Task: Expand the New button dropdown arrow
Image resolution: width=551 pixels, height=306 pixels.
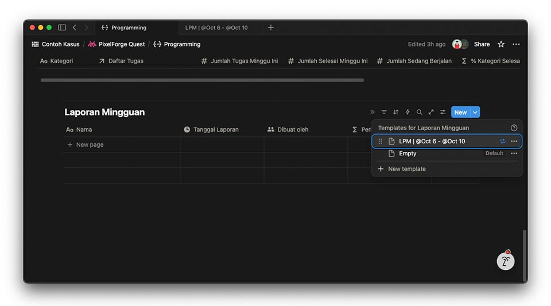Action: click(475, 112)
